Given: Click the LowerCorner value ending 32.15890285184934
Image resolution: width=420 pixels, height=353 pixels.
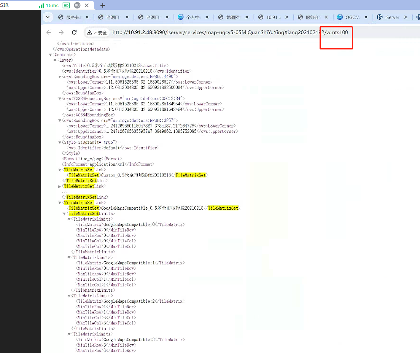Looking at the screenshot, I should pyautogui.click(x=143, y=104).
